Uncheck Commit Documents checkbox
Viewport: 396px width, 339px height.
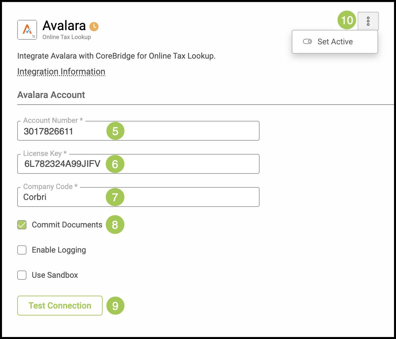pos(22,225)
